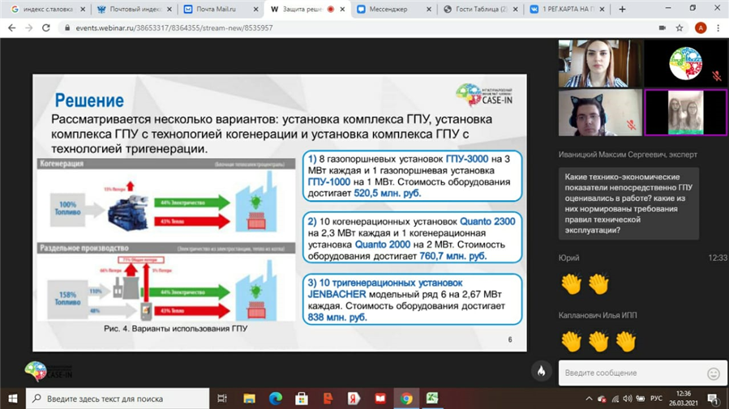The height and width of the screenshot is (409, 729).
Task: Switch the РУС keyboard language
Action: tap(656, 398)
